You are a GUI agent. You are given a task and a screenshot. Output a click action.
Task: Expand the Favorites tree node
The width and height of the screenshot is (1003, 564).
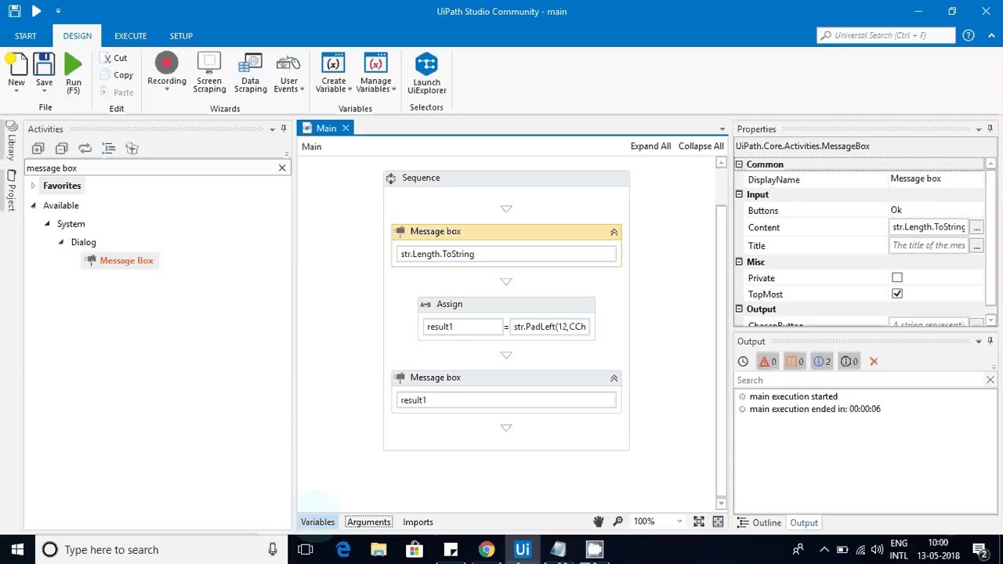click(x=33, y=186)
